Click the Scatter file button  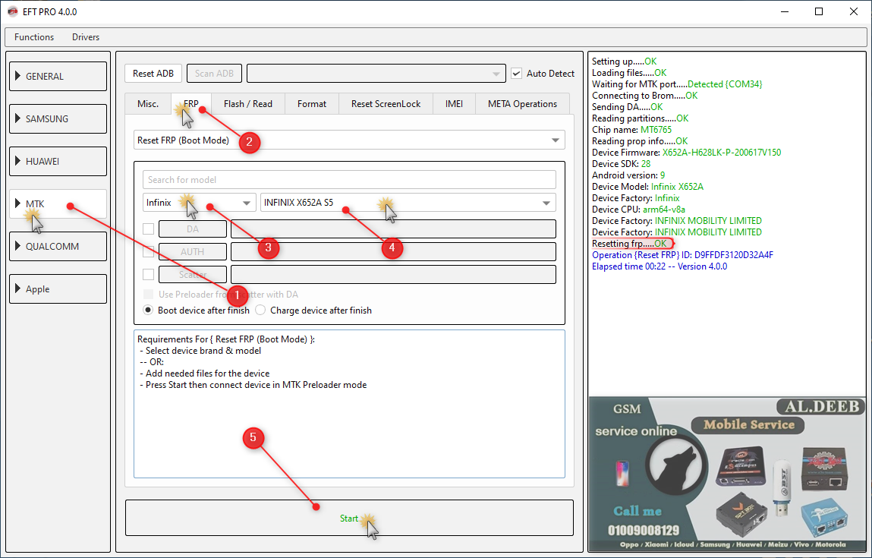193,274
